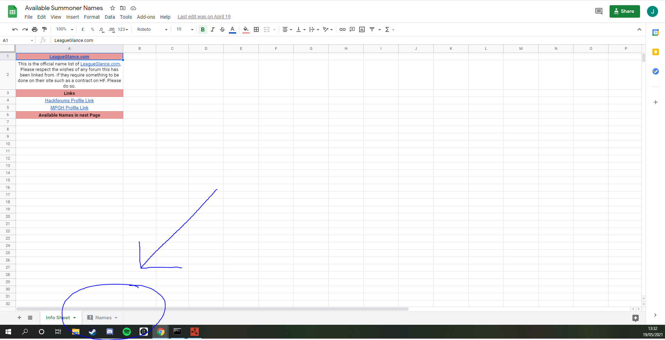Viewport: 665px width, 340px height.
Task: Activate the paint format tool
Action: (x=44, y=29)
